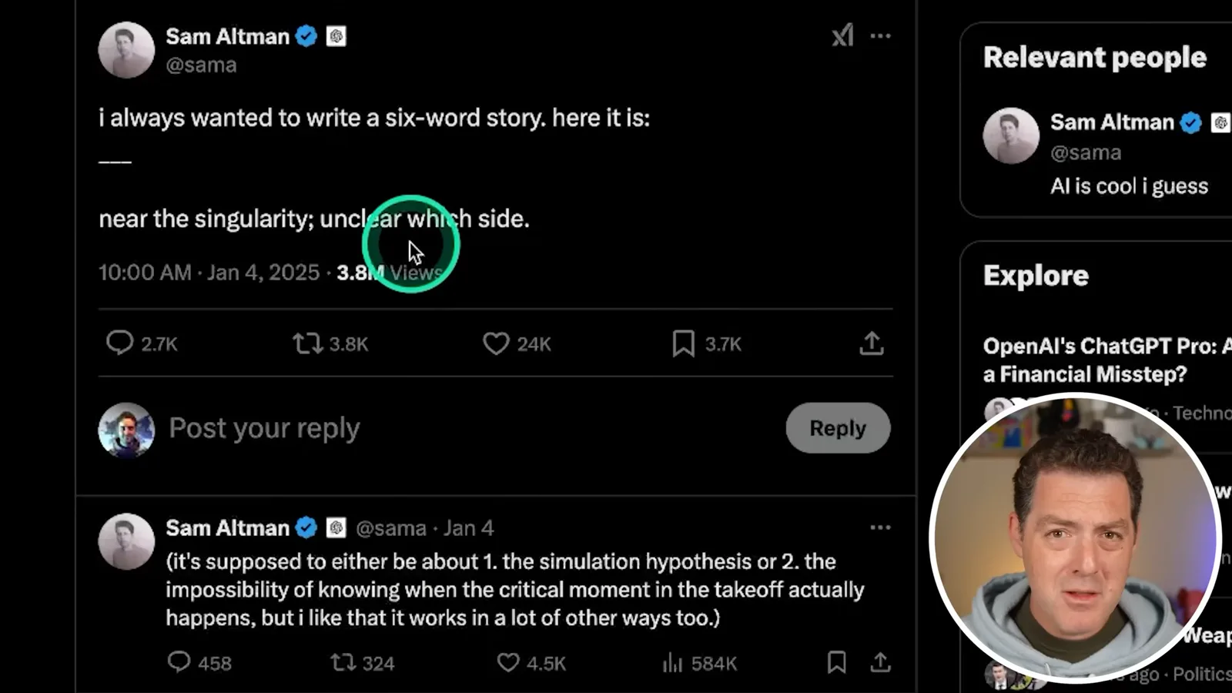This screenshot has width=1232, height=693.
Task: Open Sam Altman in Relevant people
Action: [1112, 122]
